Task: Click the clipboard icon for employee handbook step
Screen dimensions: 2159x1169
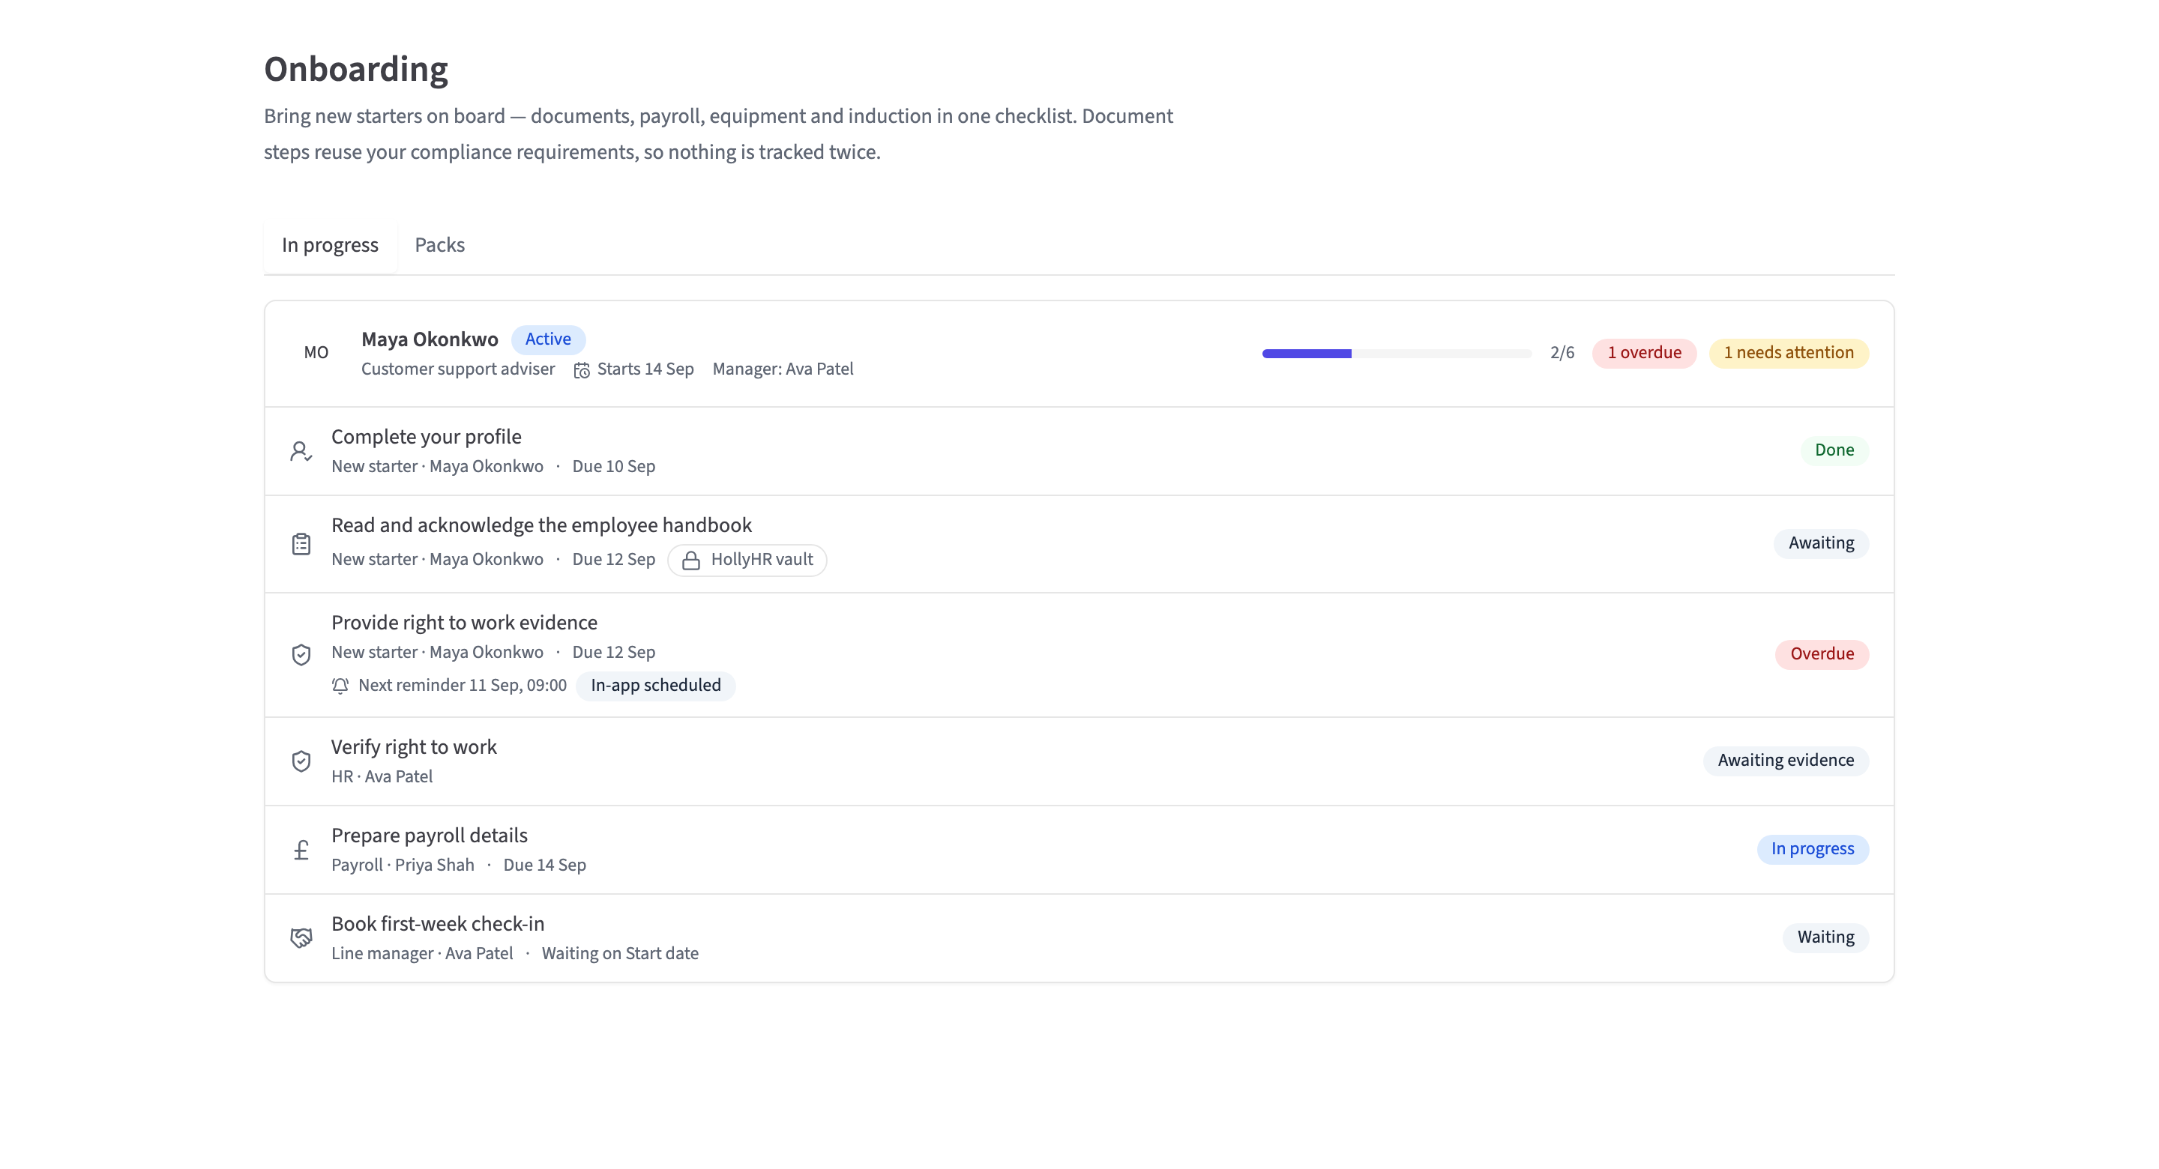Action: click(x=301, y=544)
